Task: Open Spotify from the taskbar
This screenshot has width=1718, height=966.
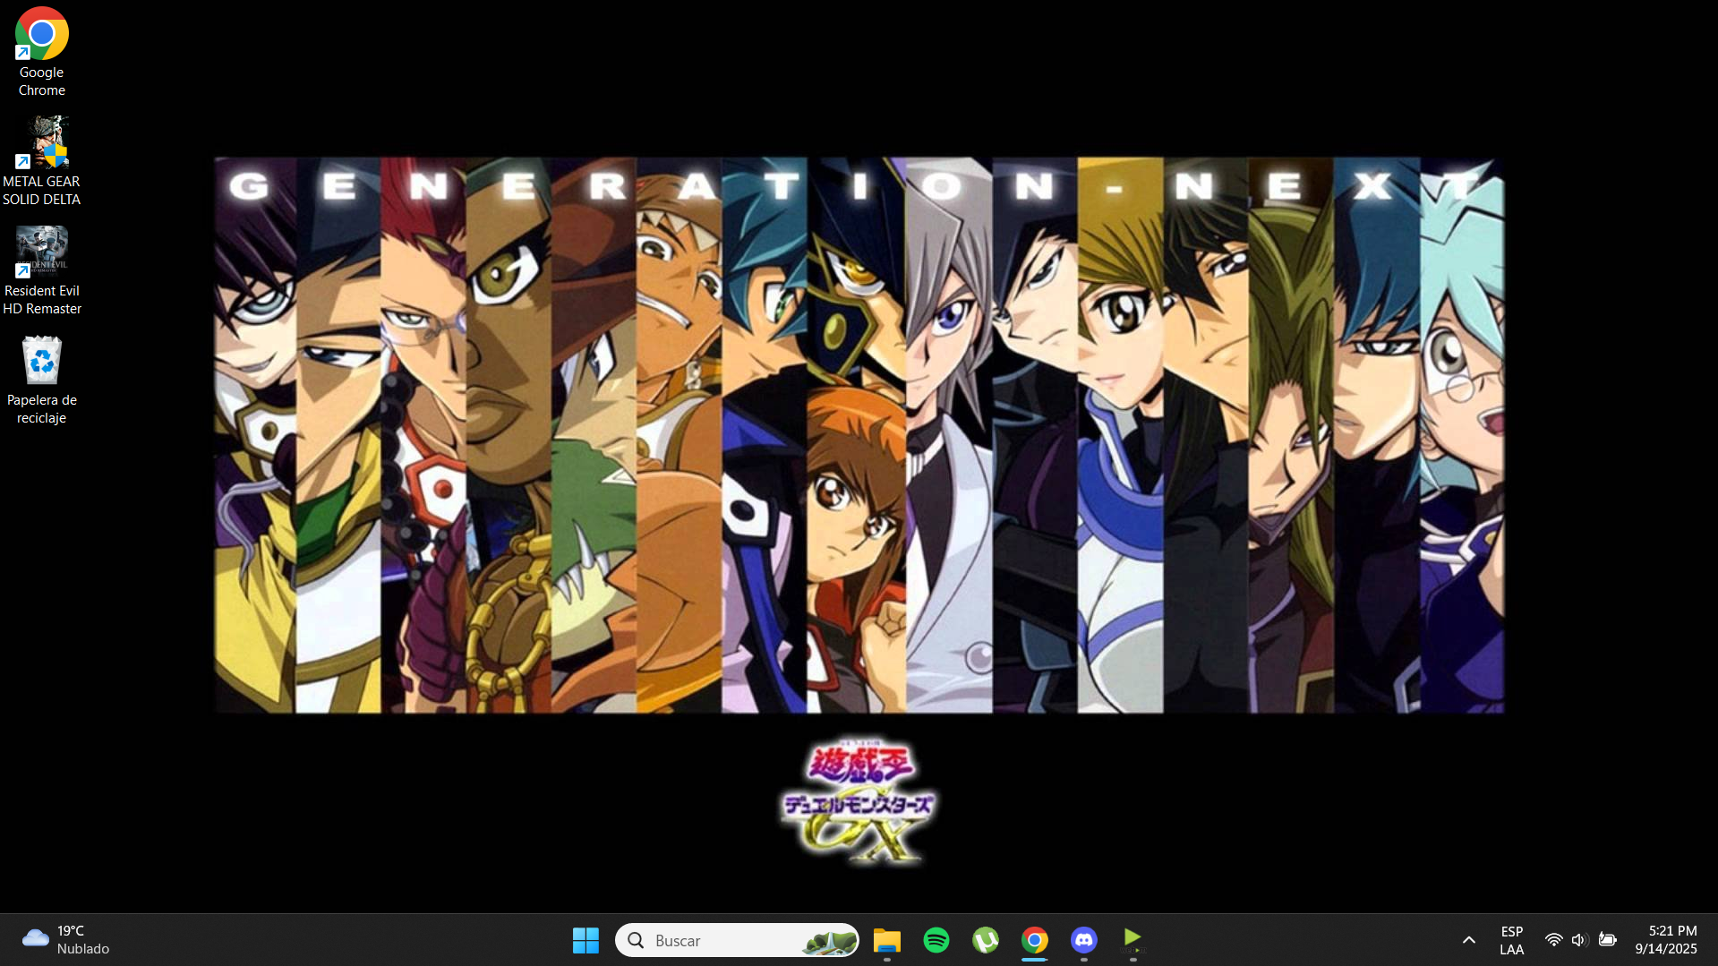Action: 936,940
